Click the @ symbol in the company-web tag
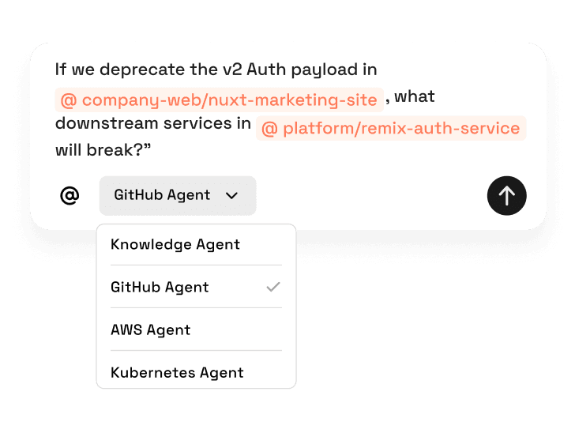The image size is (575, 433). tap(69, 100)
